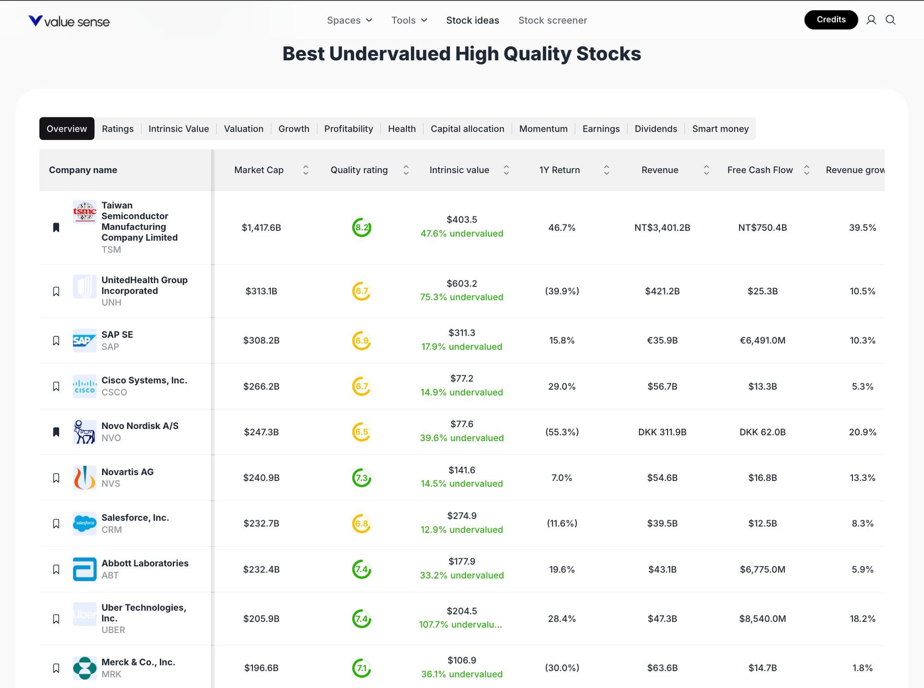The width and height of the screenshot is (924, 688).
Task: Open the Stock screener link
Action: [552, 20]
